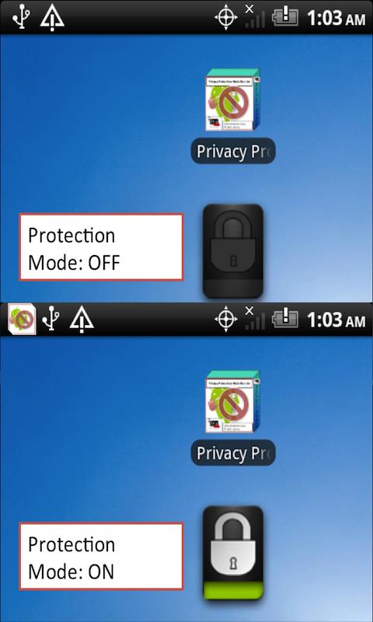The width and height of the screenshot is (373, 622).
Task: Open Privacy Protection app icon in ON-mode screen
Action: click(x=232, y=401)
